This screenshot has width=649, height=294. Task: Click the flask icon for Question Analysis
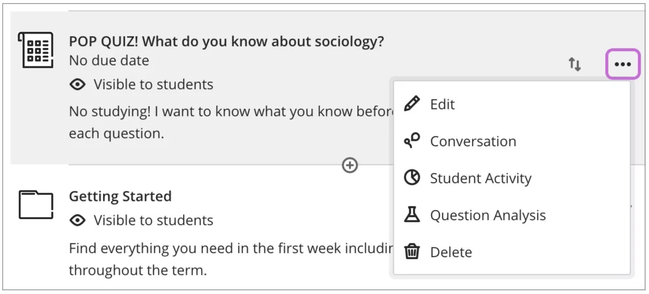point(412,215)
